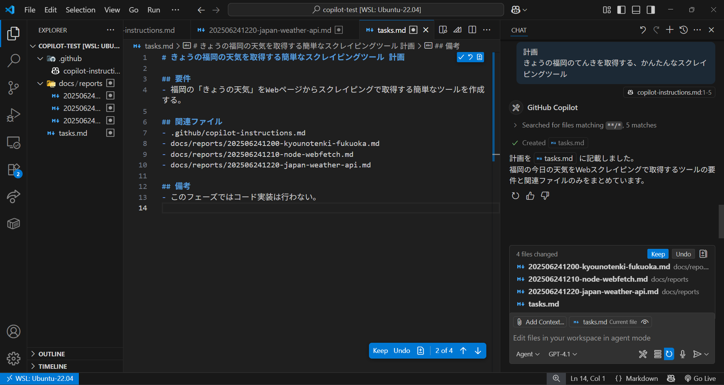Open the GPT-4.1 model picker

[563, 354]
